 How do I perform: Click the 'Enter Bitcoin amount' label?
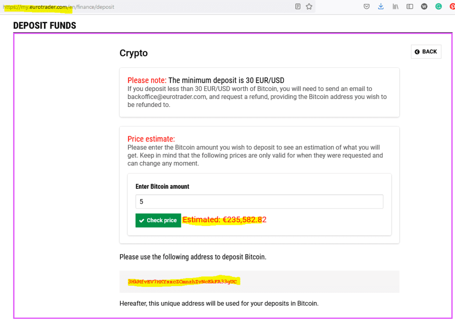tap(162, 186)
